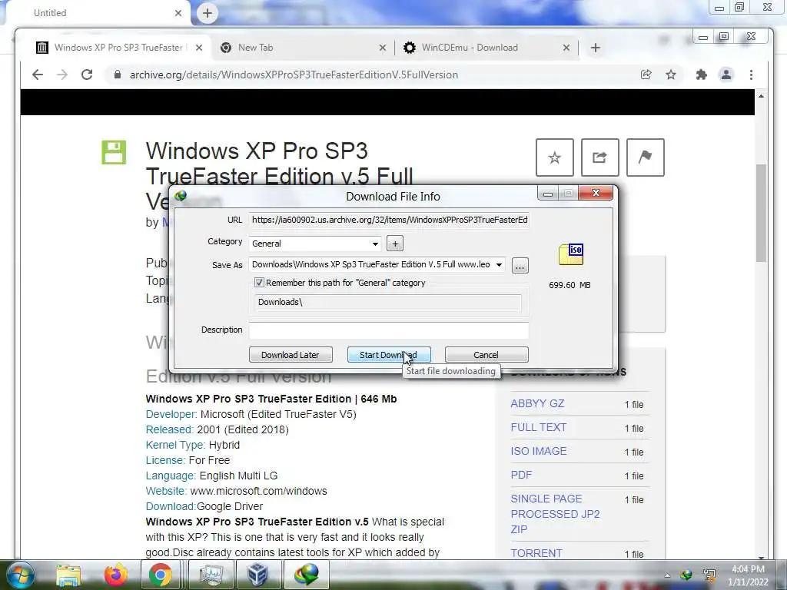Open Chrome extensions puzzle icon
The width and height of the screenshot is (787, 590).
tap(702, 75)
